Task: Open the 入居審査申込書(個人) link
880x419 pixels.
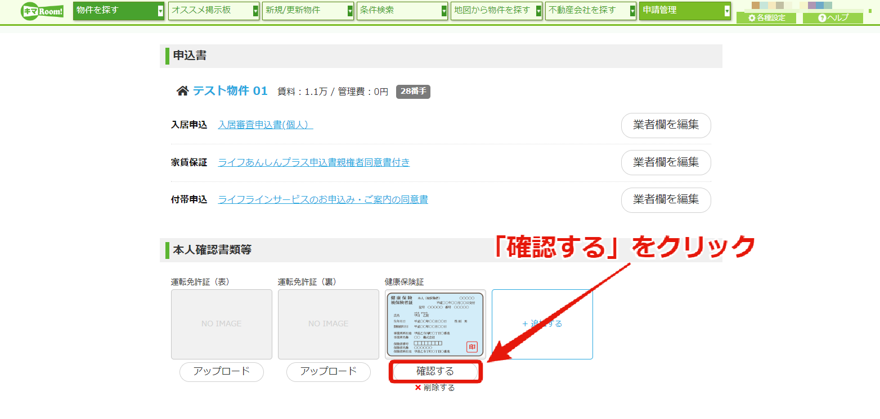Action: click(266, 125)
